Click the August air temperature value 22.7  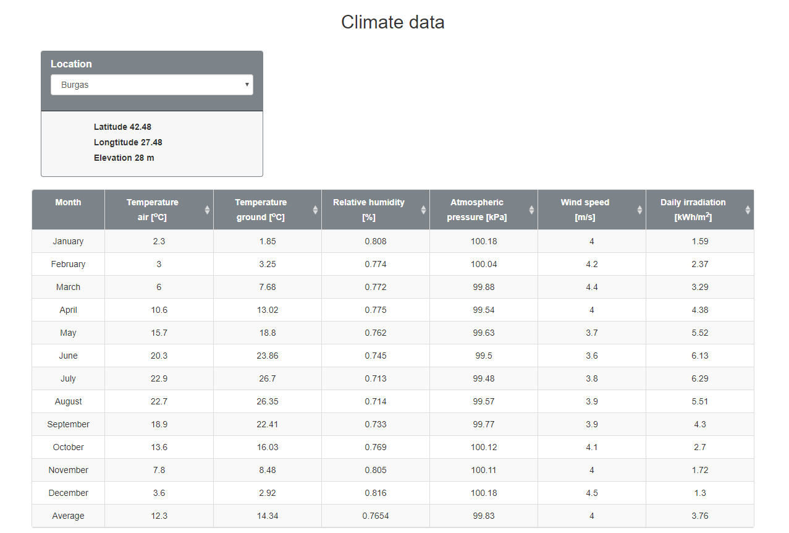click(159, 401)
